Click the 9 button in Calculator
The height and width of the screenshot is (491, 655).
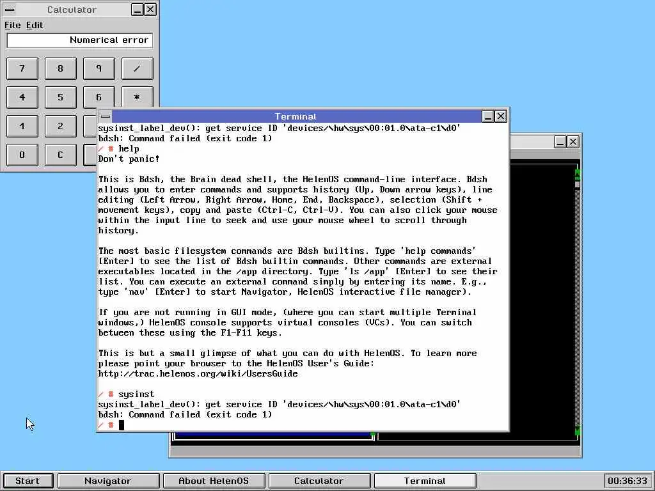[x=99, y=68]
